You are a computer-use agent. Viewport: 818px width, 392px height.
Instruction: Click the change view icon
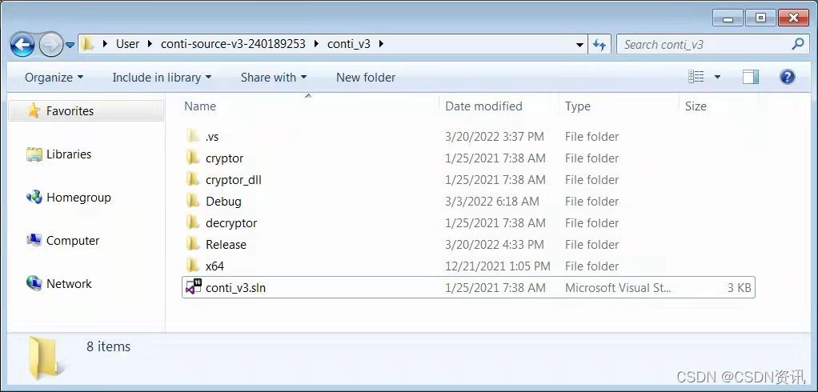point(696,77)
